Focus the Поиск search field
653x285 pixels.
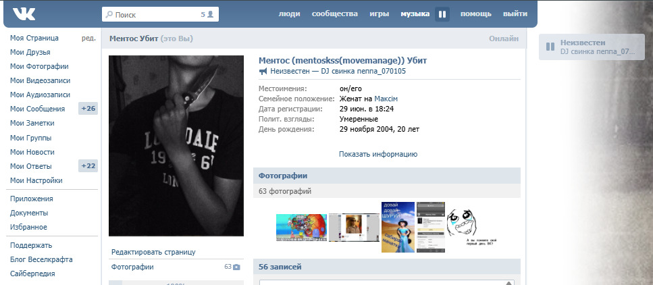[x=160, y=14]
